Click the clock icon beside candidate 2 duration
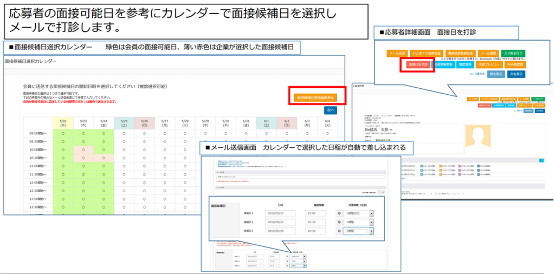 click(339, 222)
